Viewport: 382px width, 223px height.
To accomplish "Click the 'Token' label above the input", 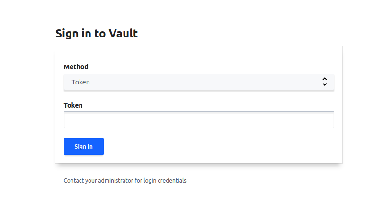I will point(73,105).
